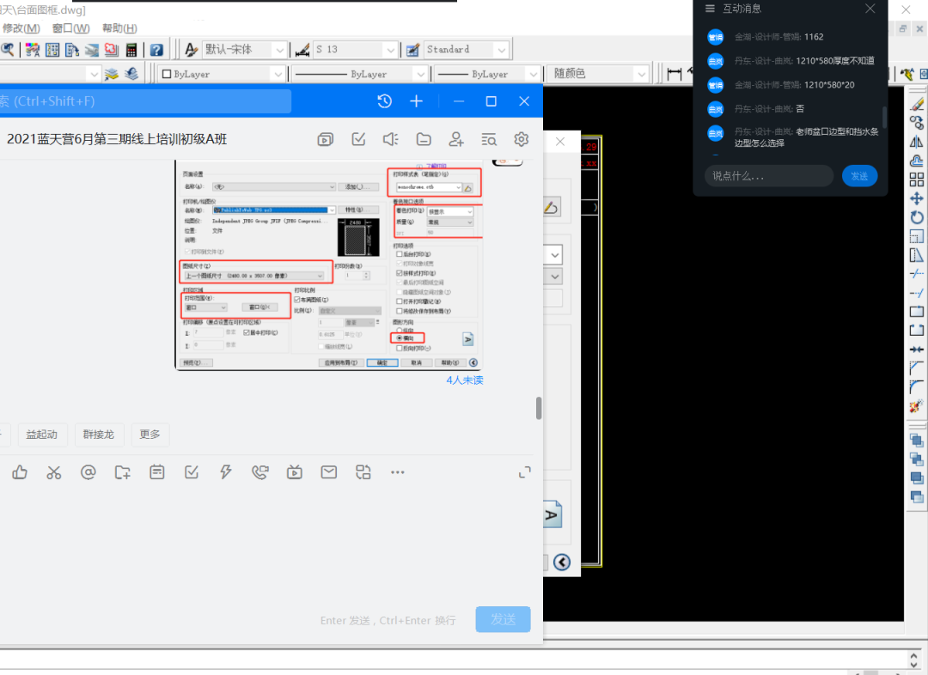Image resolution: width=928 pixels, height=675 pixels.
Task: Select the Mirror tool
Action: (916, 142)
